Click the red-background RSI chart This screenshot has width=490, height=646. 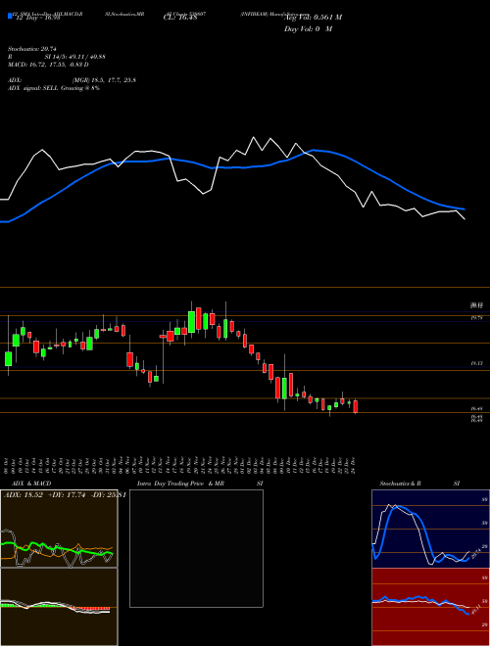click(x=430, y=607)
